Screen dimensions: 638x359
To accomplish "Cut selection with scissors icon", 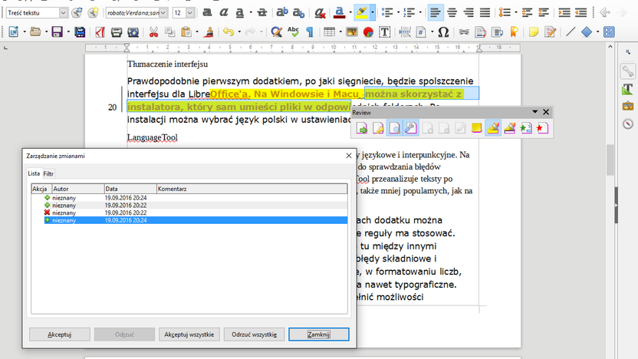I will click(x=153, y=31).
